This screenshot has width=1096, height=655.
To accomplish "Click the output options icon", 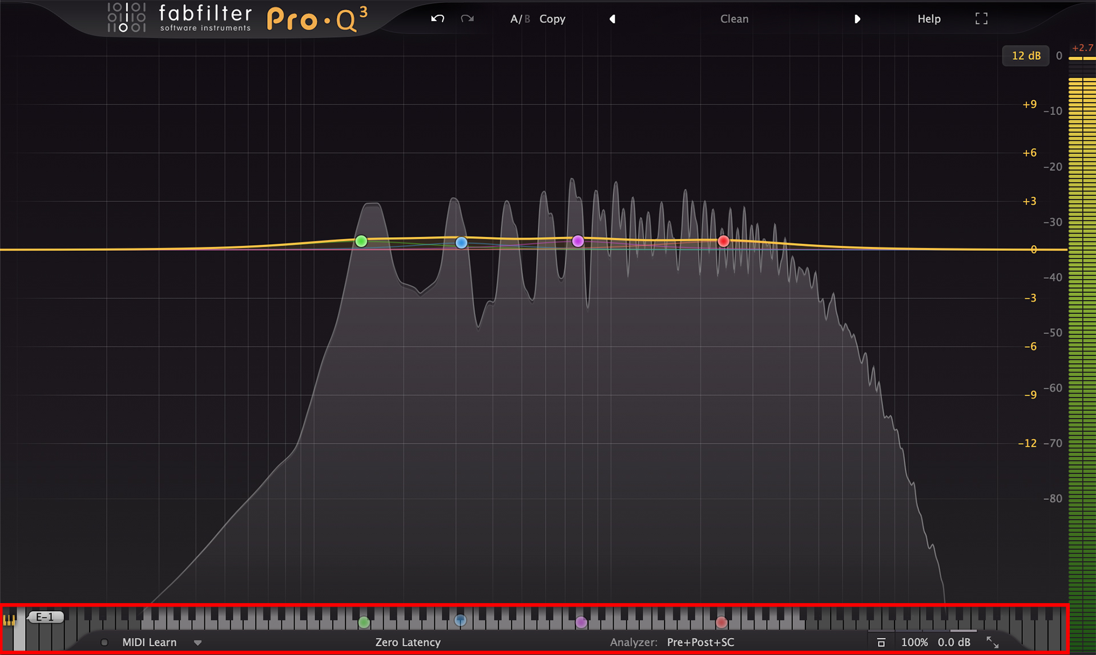I will pos(881,642).
